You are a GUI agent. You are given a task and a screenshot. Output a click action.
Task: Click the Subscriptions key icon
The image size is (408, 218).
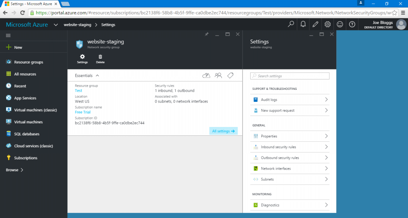coord(9,157)
